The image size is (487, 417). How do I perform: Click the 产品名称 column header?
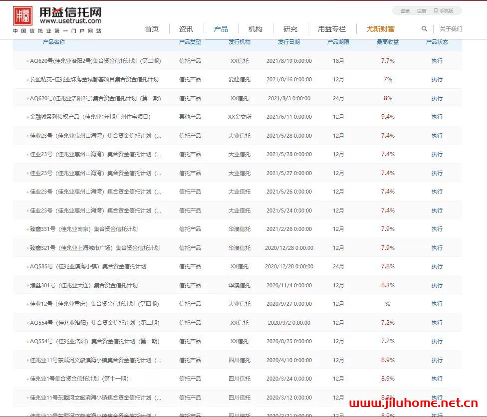55,42
